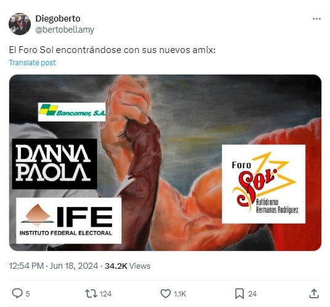Click the IFE logo in image
The height and width of the screenshot is (307, 330).
point(68,221)
